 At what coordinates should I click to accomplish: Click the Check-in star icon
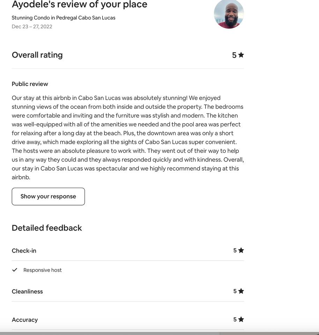pyautogui.click(x=241, y=250)
